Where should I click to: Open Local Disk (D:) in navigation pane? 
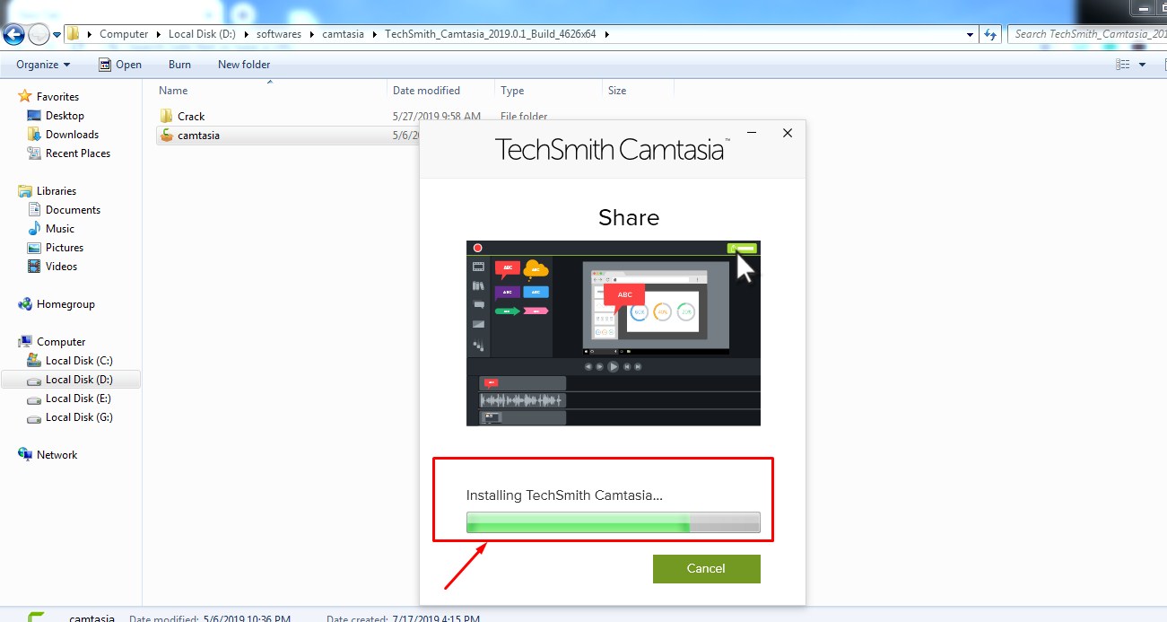(79, 380)
